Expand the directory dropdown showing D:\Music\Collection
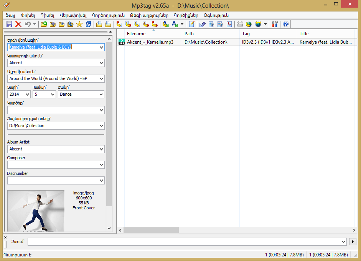Viewport: 361px width, 261px height. click(101, 126)
